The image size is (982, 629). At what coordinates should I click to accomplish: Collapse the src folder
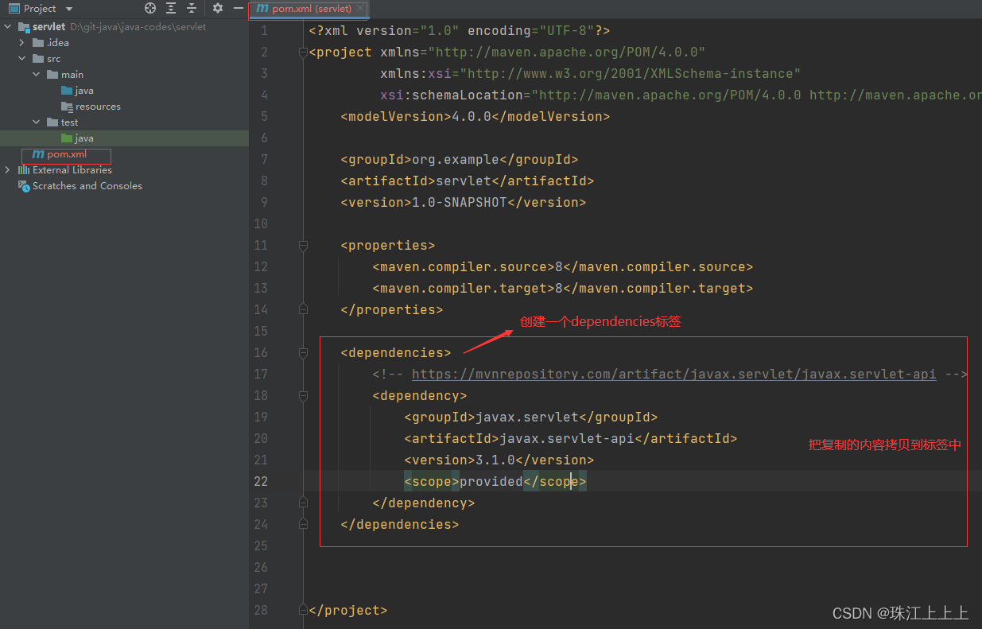[x=22, y=59]
